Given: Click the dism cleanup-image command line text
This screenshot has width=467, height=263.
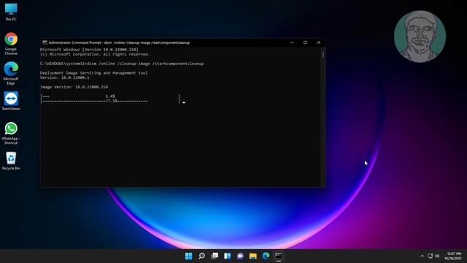Looking at the screenshot, I should (x=122, y=64).
